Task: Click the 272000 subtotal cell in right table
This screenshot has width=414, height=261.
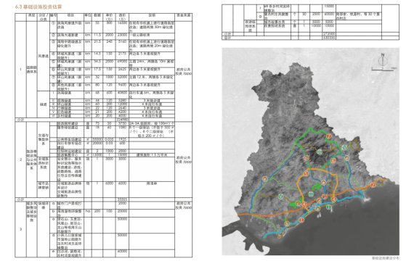Action: [x=329, y=34]
